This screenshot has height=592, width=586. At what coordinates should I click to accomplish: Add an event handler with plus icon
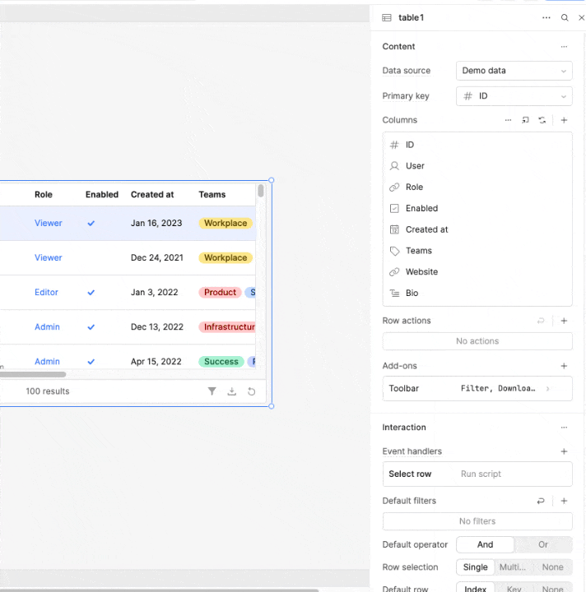564,451
